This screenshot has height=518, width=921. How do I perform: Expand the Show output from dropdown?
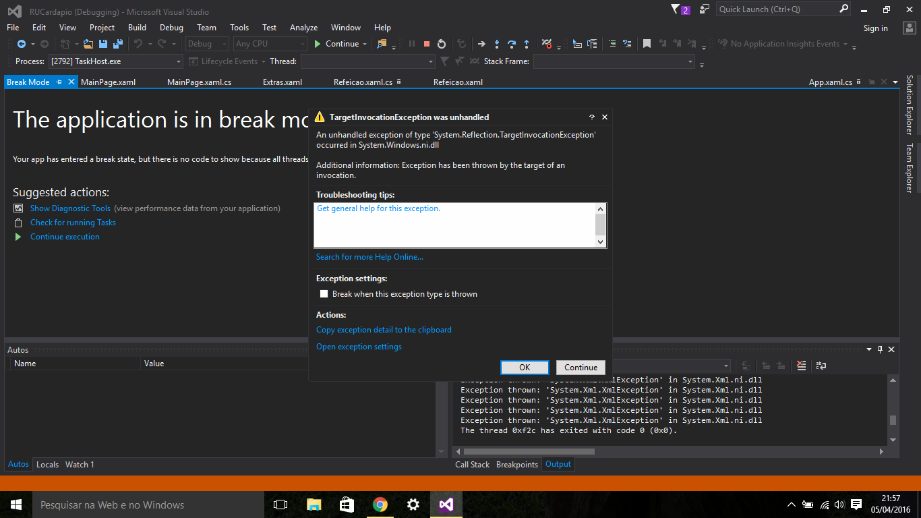726,366
